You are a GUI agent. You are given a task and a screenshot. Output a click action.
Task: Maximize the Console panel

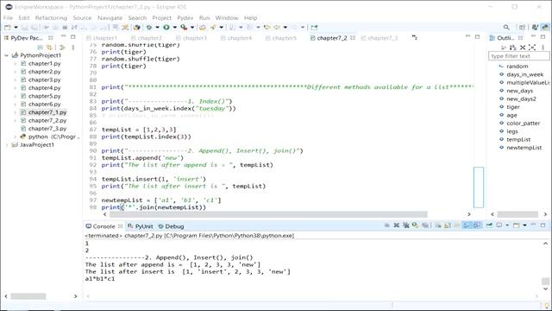pos(543,225)
